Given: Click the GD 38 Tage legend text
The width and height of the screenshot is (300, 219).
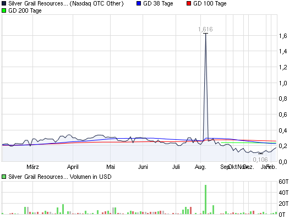Looking at the screenshot, I should [x=158, y=4].
